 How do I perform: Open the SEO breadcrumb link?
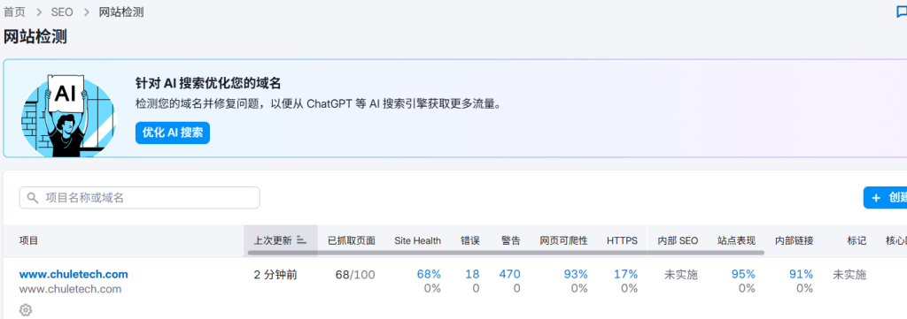[x=62, y=12]
